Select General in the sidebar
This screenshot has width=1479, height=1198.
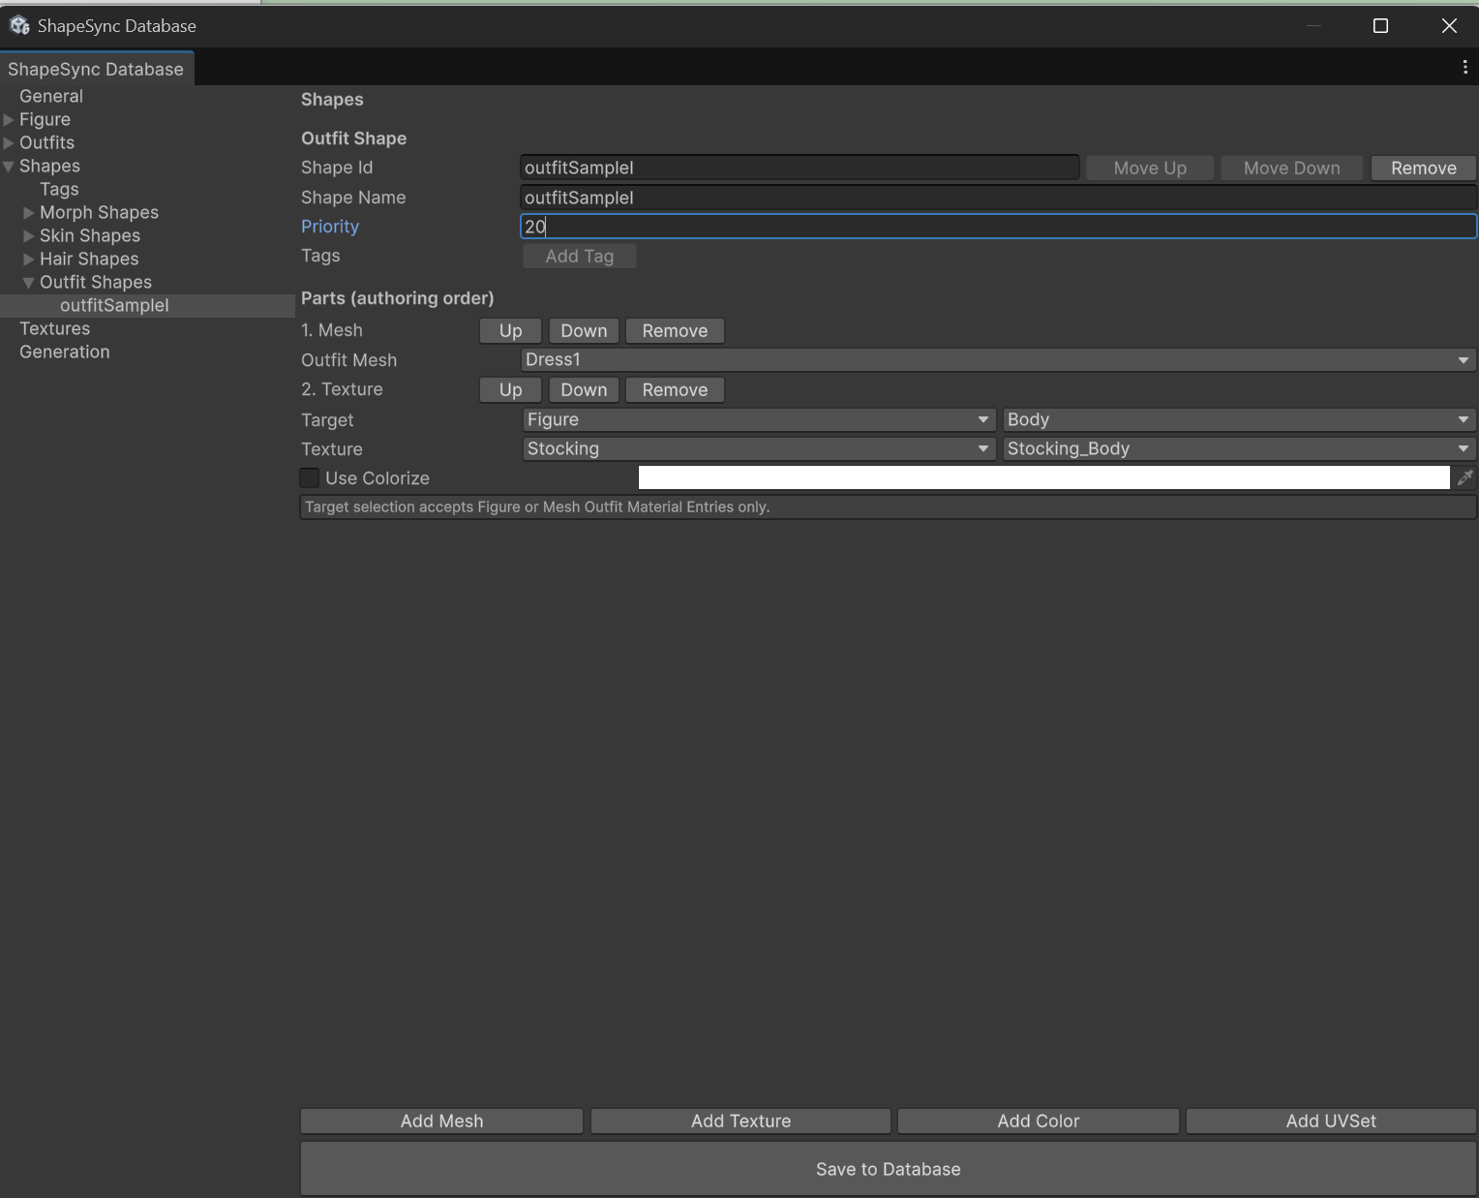pyautogui.click(x=51, y=96)
